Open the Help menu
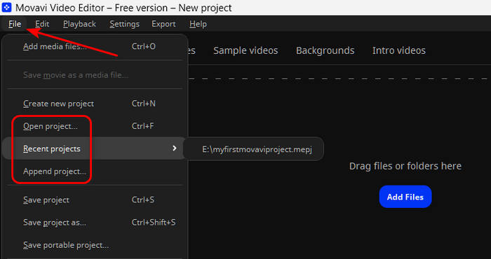Viewport: 491px width, 259px height. pos(198,24)
